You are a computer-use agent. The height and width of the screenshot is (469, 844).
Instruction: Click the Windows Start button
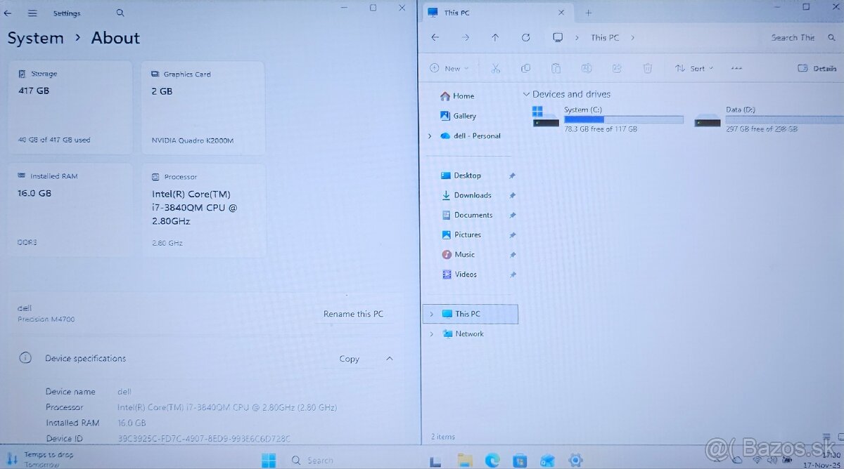[x=269, y=461]
